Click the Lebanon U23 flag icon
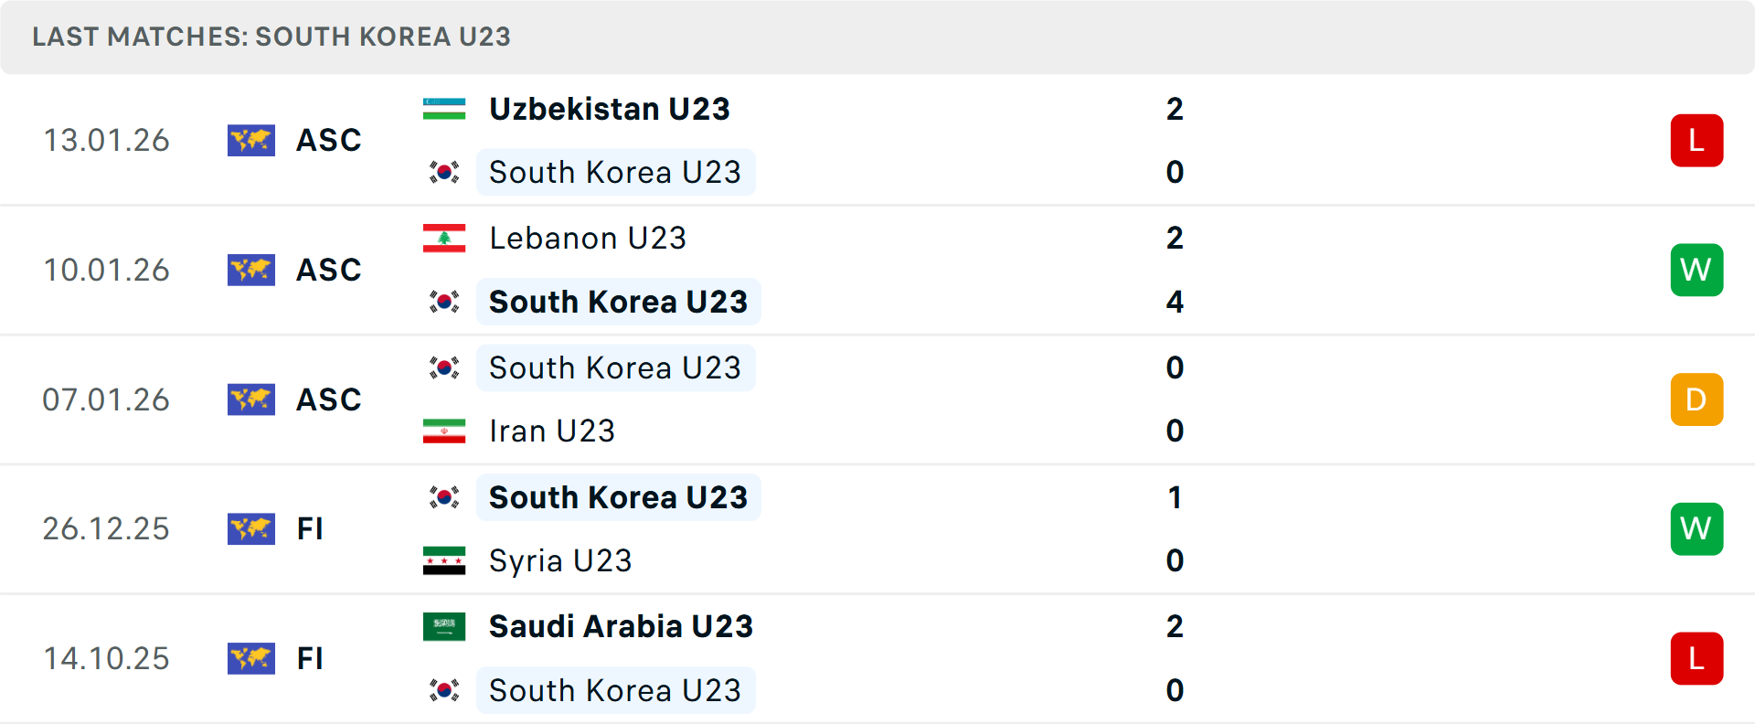The height and width of the screenshot is (724, 1755). [x=444, y=238]
